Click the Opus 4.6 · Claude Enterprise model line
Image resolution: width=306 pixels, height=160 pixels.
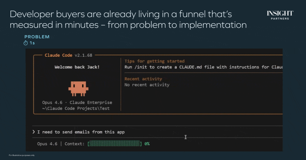77,102
